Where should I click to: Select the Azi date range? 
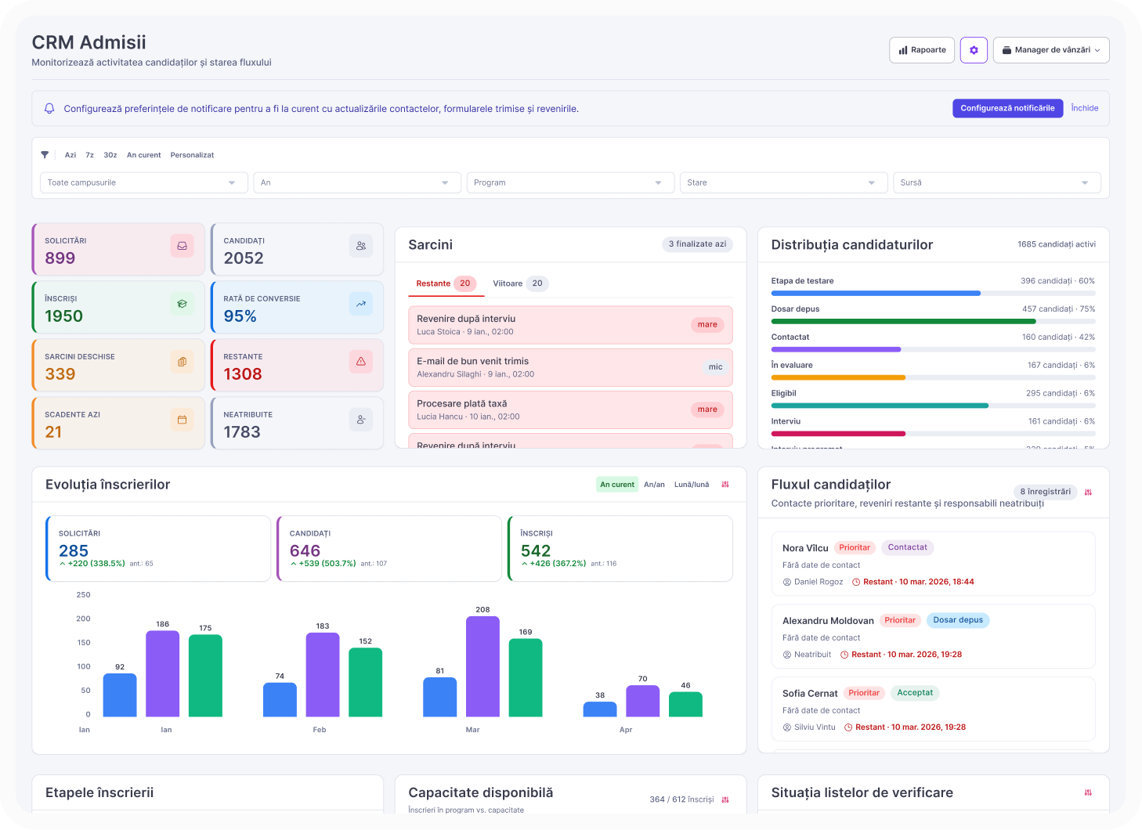[70, 155]
